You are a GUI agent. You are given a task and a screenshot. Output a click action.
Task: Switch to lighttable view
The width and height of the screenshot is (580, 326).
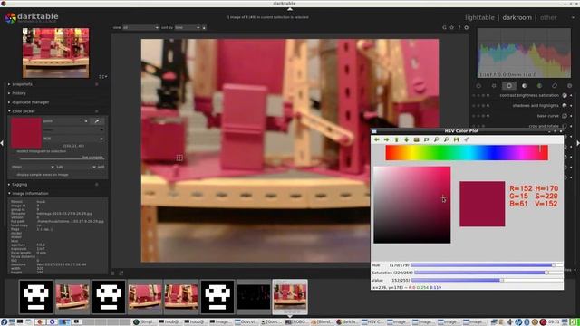479,17
